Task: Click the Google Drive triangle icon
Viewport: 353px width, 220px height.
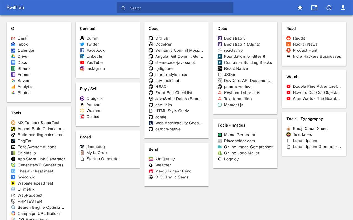Action: (x=13, y=56)
